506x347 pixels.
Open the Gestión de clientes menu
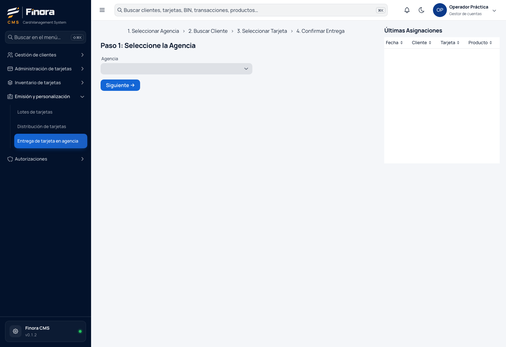tap(46, 55)
